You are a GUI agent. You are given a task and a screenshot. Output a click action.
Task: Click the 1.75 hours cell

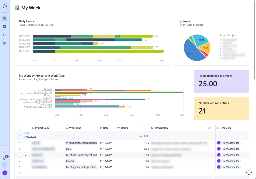pyautogui.click(x=133, y=143)
